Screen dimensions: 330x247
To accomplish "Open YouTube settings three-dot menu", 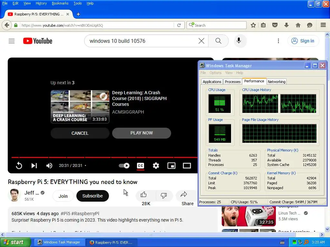I will click(x=278, y=41).
